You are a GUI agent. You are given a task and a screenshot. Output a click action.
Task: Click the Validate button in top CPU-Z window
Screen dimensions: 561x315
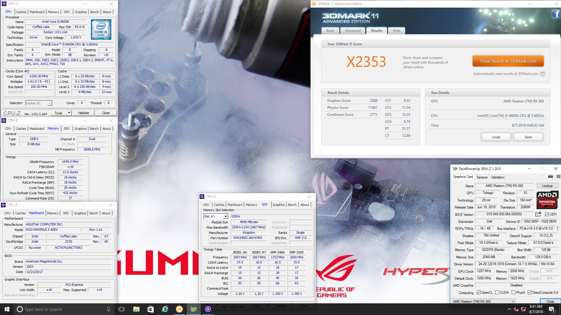[83, 113]
